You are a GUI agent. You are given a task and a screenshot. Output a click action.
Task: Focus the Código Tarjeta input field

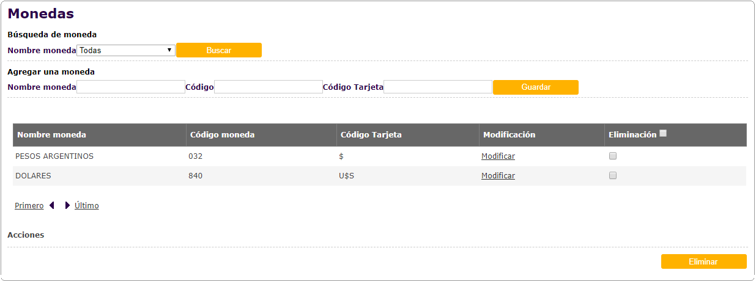pyautogui.click(x=438, y=87)
